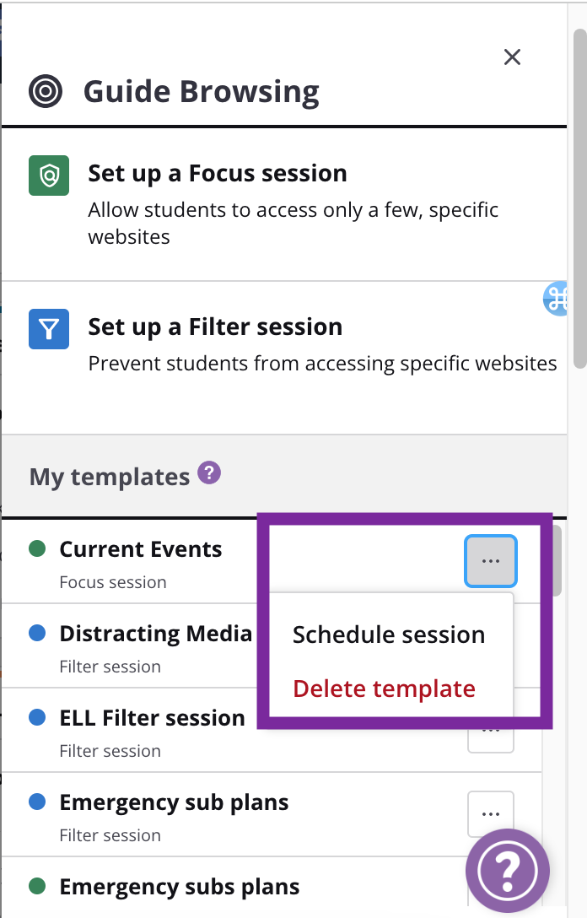
Task: Close the Guide Browsing panel
Action: tap(512, 57)
